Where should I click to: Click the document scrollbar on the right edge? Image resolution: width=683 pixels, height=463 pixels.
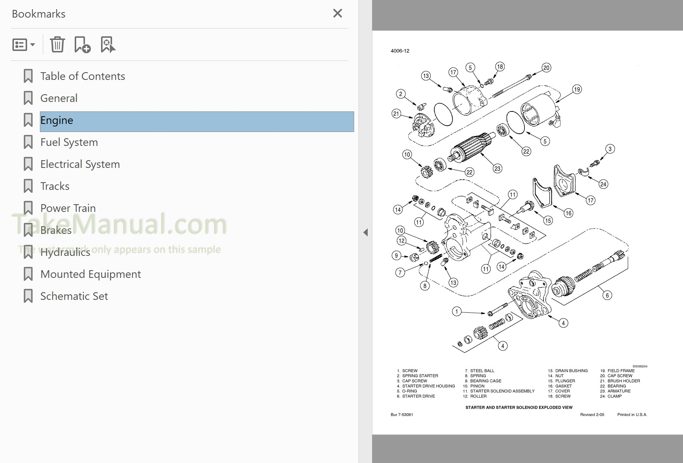(x=680, y=231)
